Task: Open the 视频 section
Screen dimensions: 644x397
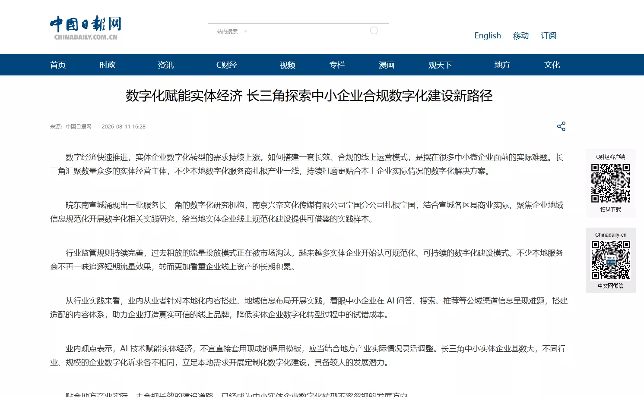Action: [288, 65]
